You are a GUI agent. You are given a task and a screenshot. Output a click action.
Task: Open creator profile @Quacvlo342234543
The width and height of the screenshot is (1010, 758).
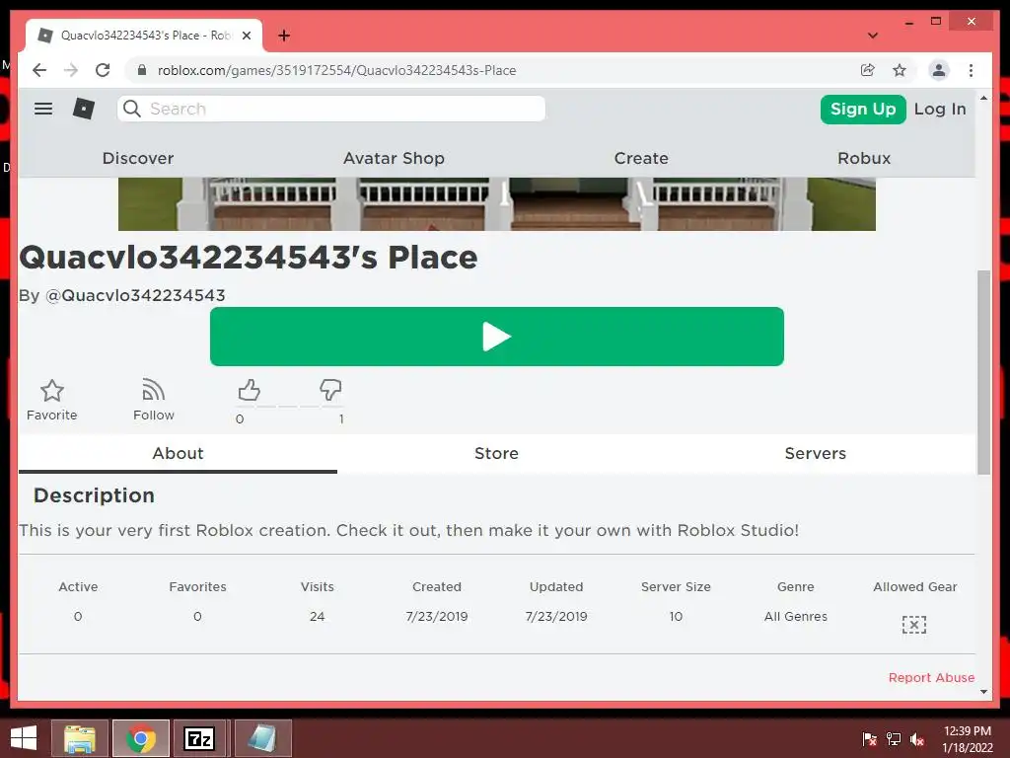135,295
